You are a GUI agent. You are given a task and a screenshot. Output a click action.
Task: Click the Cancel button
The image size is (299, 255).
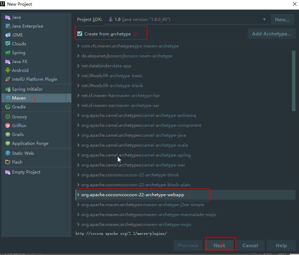click(250, 245)
